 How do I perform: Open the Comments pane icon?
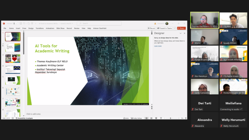pos(175,28)
